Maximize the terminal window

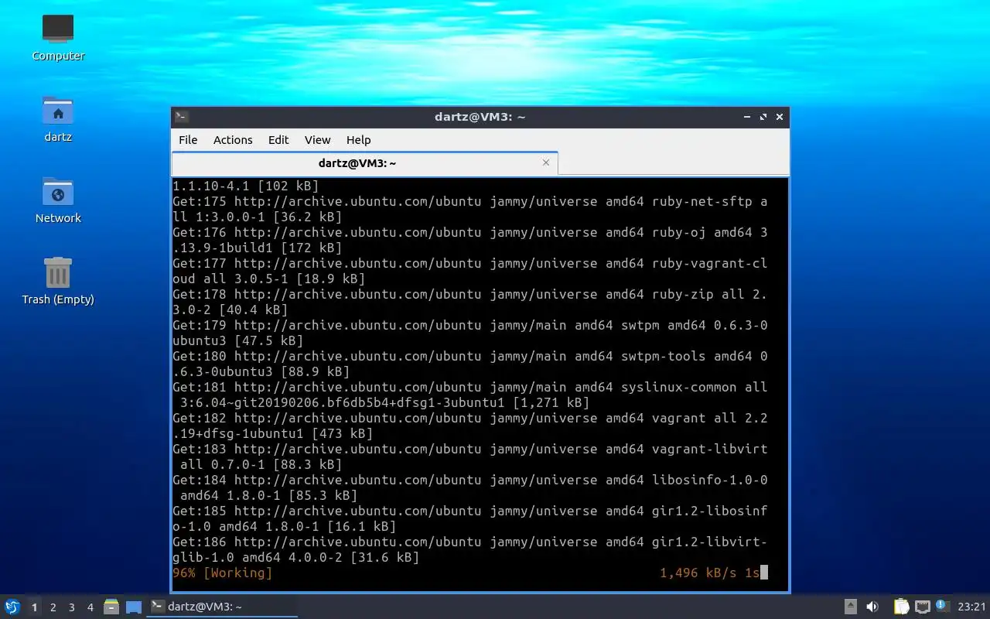tap(763, 117)
